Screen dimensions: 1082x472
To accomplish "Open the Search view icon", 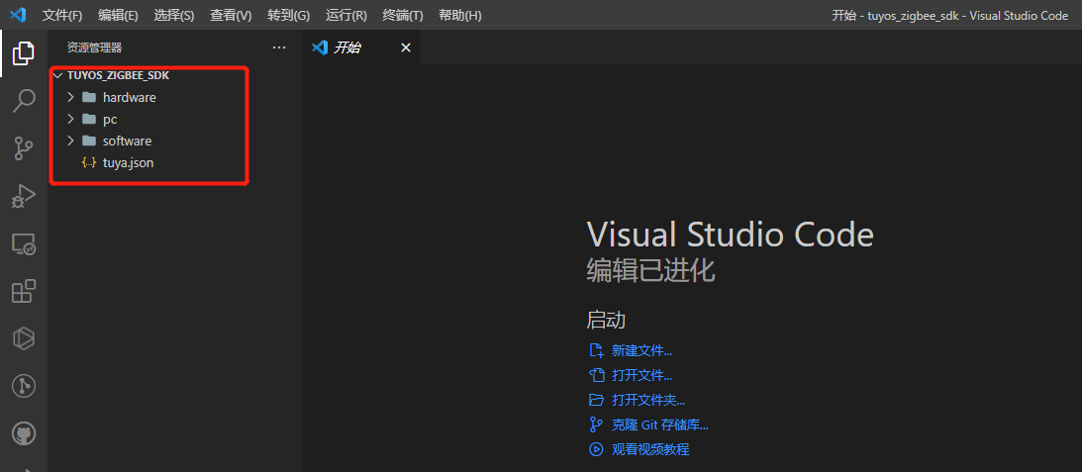I will (x=24, y=101).
